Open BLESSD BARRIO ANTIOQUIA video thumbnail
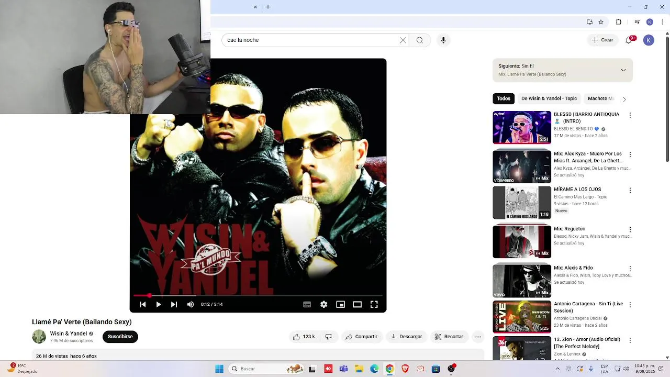 [x=522, y=127]
